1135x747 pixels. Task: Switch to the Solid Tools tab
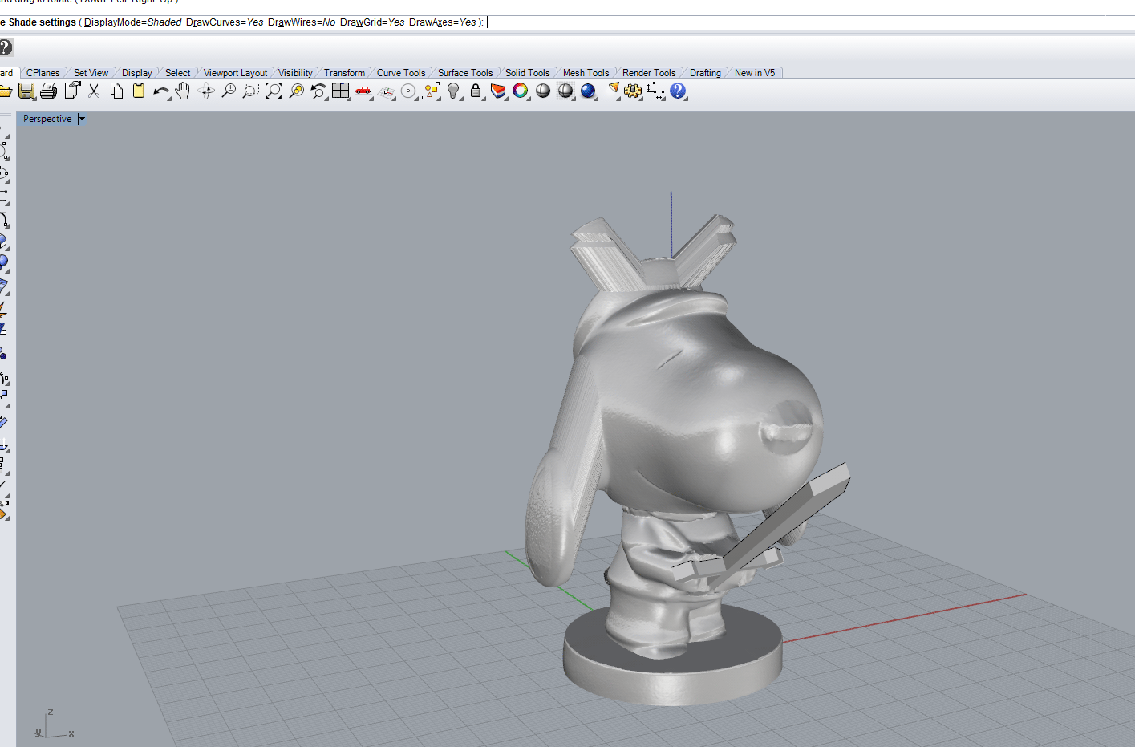[527, 73]
